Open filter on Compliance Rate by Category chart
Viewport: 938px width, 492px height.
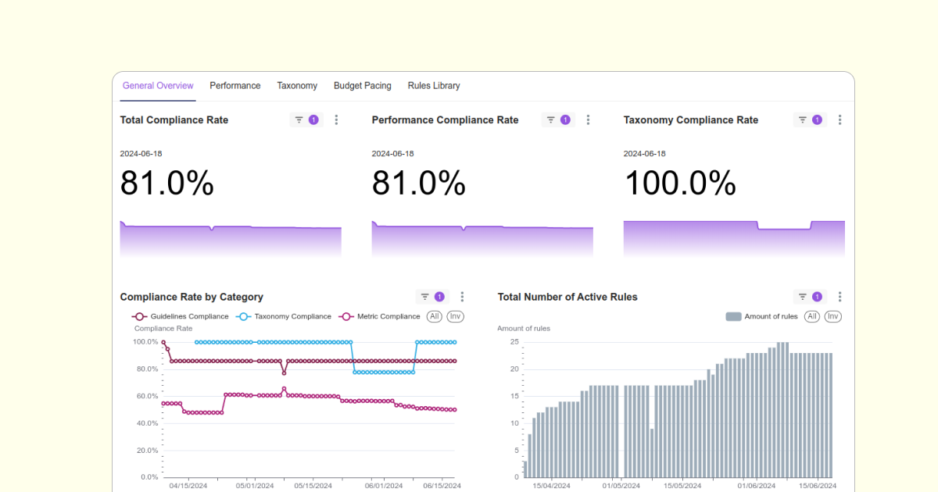(431, 297)
